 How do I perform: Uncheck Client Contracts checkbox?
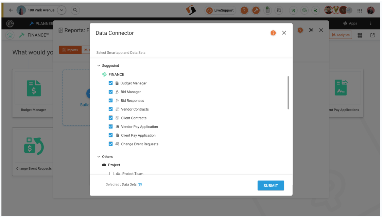pyautogui.click(x=110, y=118)
